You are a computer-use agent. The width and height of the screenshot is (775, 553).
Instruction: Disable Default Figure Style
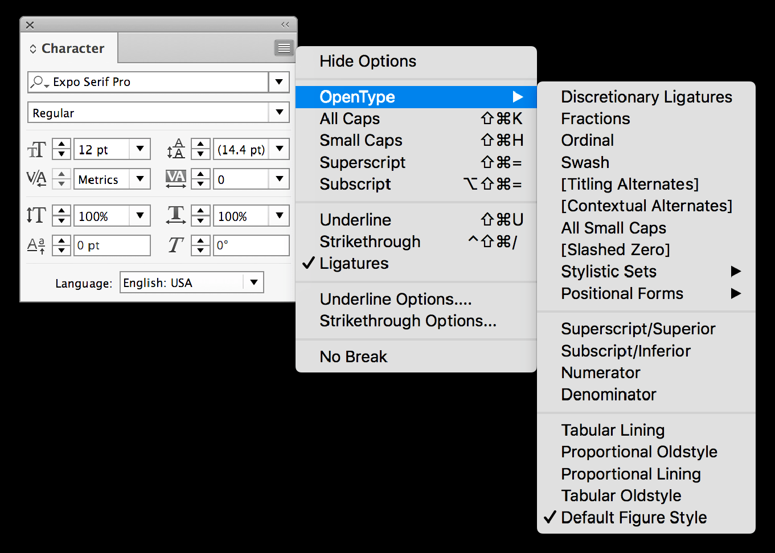click(633, 517)
